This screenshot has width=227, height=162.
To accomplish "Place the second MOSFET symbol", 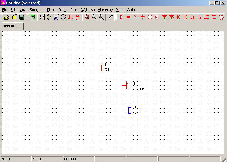I will point(200,17).
